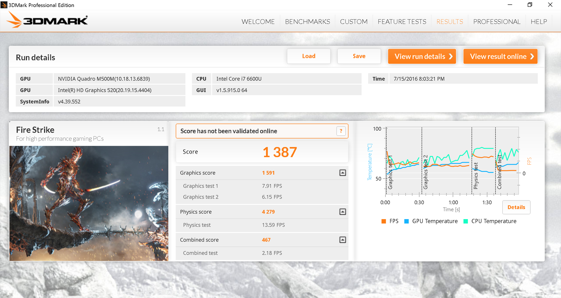The width and height of the screenshot is (561, 298).
Task: Close the 3DMark window
Action: (x=550, y=5)
